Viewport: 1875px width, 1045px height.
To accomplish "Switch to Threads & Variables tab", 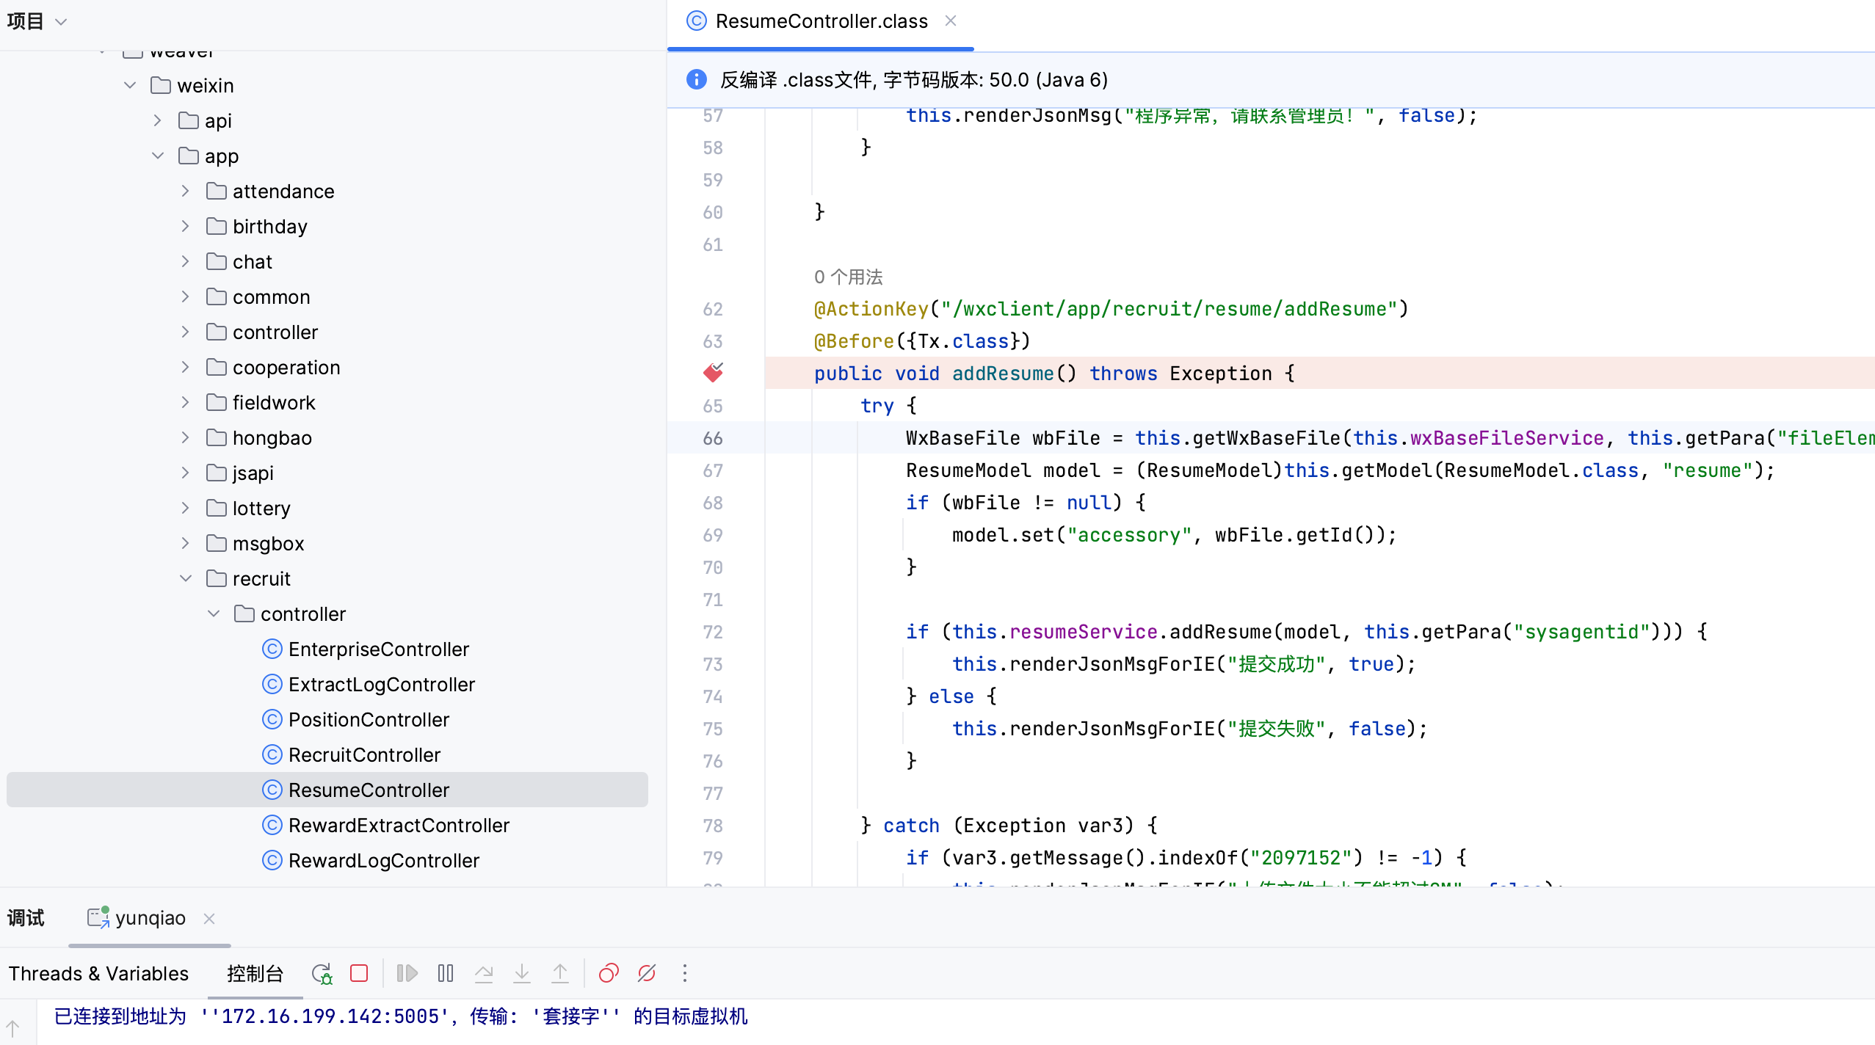I will coord(98,973).
